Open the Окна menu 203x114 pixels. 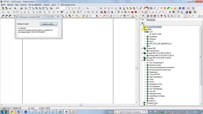tap(54, 5)
